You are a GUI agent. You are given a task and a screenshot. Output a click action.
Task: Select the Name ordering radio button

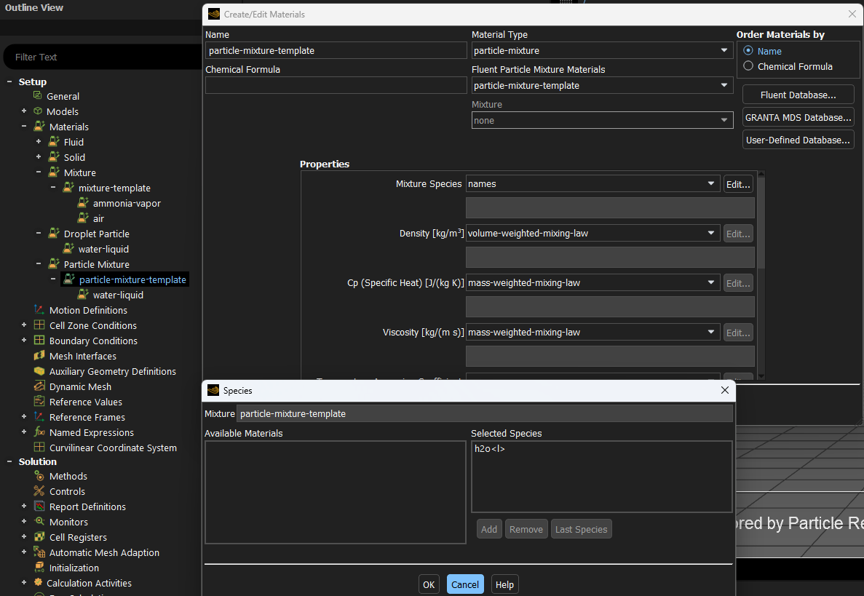tap(748, 51)
